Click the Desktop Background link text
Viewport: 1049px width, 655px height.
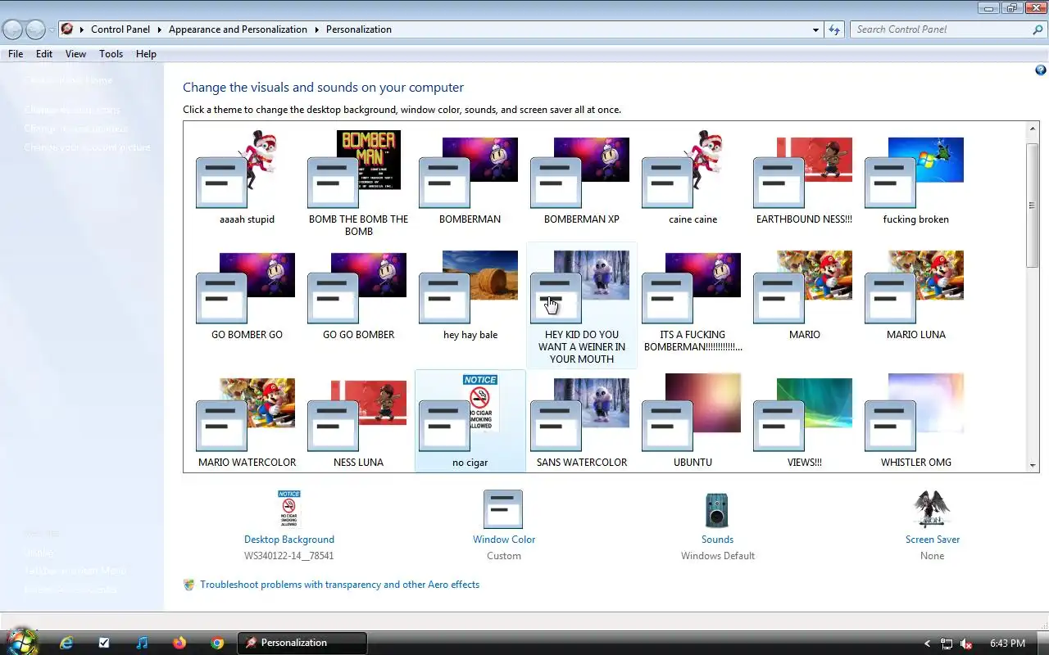click(x=289, y=540)
